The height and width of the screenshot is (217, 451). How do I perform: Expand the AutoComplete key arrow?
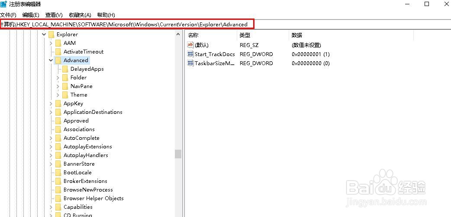(51, 138)
